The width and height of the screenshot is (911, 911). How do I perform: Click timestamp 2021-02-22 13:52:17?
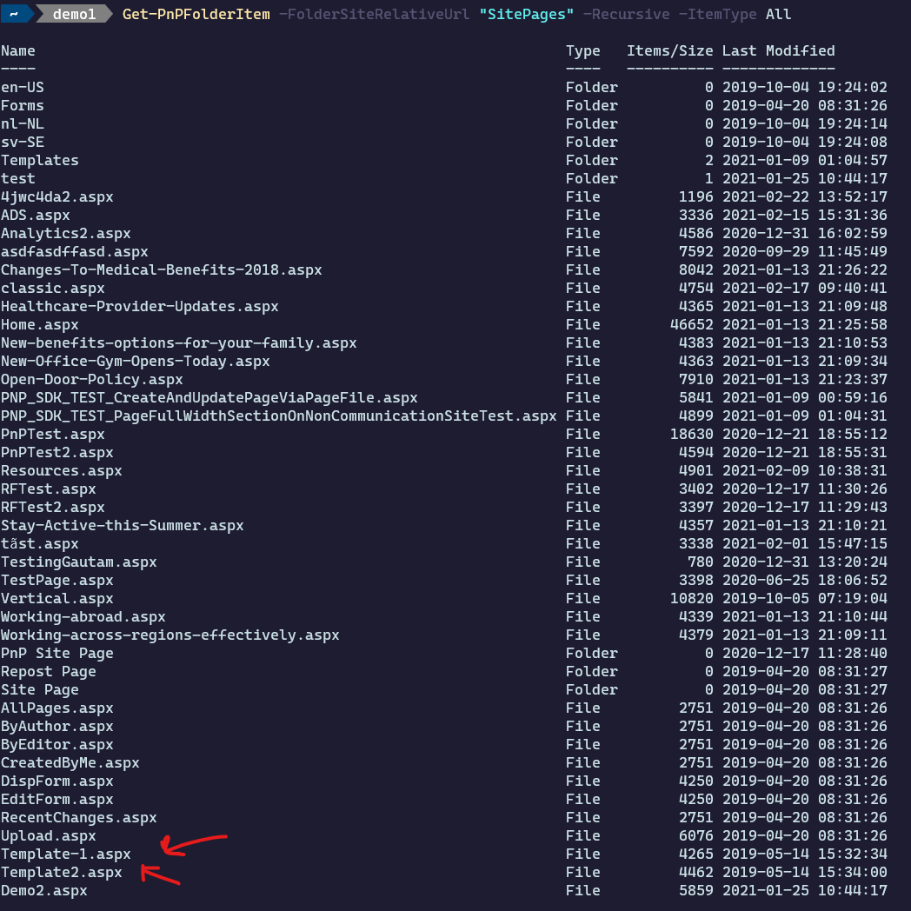(x=805, y=197)
